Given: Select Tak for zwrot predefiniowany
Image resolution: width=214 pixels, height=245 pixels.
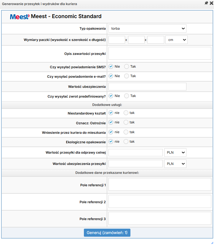Looking at the screenshot, I should 127,96.
